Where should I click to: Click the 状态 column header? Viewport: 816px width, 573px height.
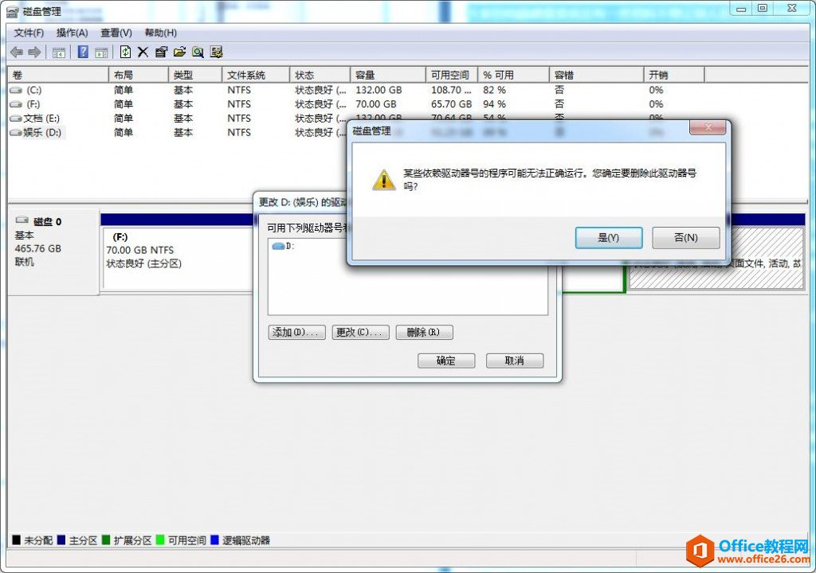click(320, 75)
